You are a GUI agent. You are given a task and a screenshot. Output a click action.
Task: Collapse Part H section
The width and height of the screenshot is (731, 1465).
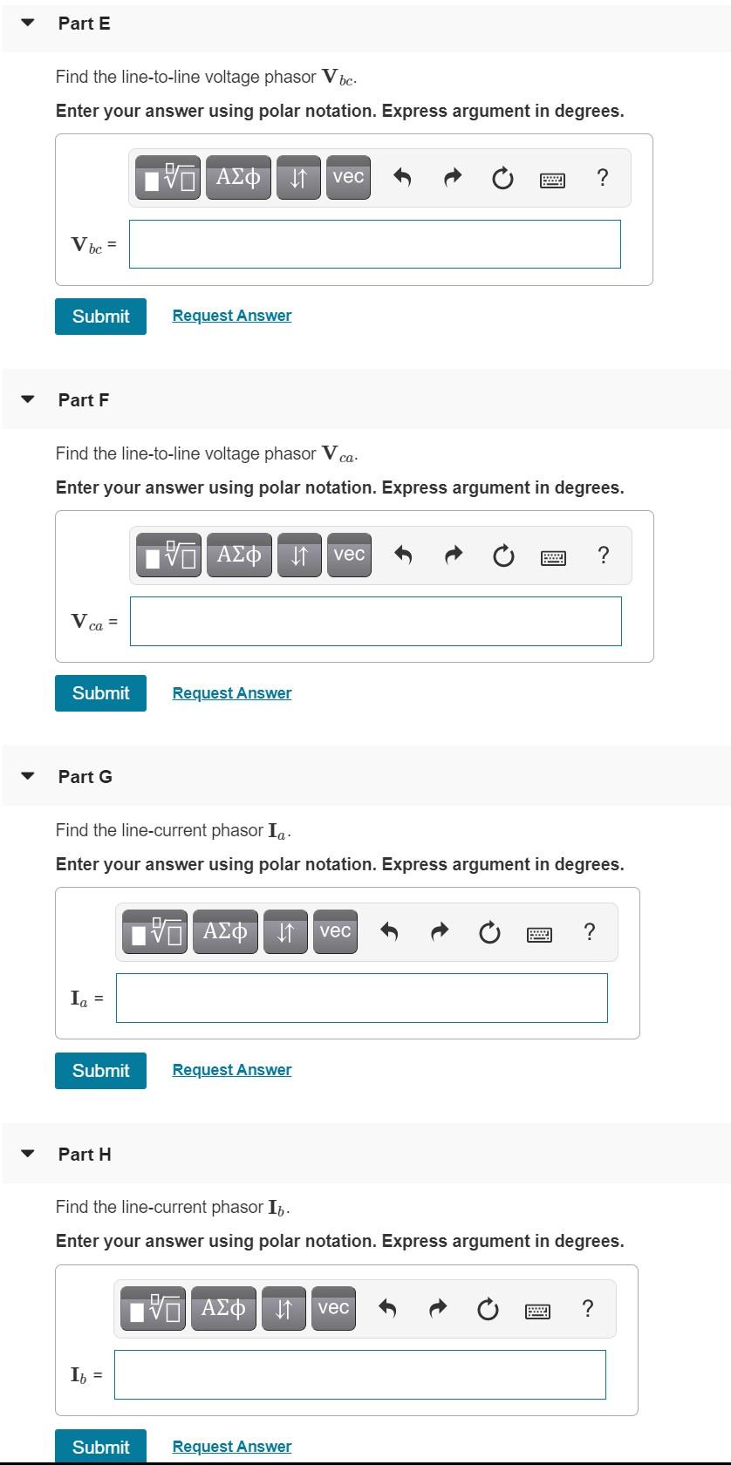[26, 1154]
